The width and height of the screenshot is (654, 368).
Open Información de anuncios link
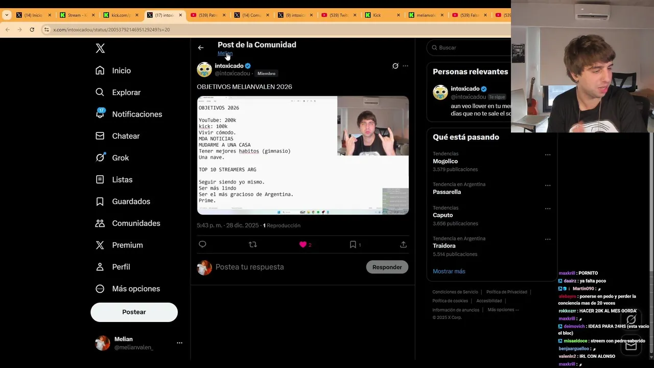coord(456,310)
